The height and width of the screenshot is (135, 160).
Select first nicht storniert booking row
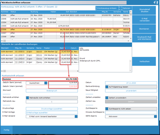(x=40, y=51)
